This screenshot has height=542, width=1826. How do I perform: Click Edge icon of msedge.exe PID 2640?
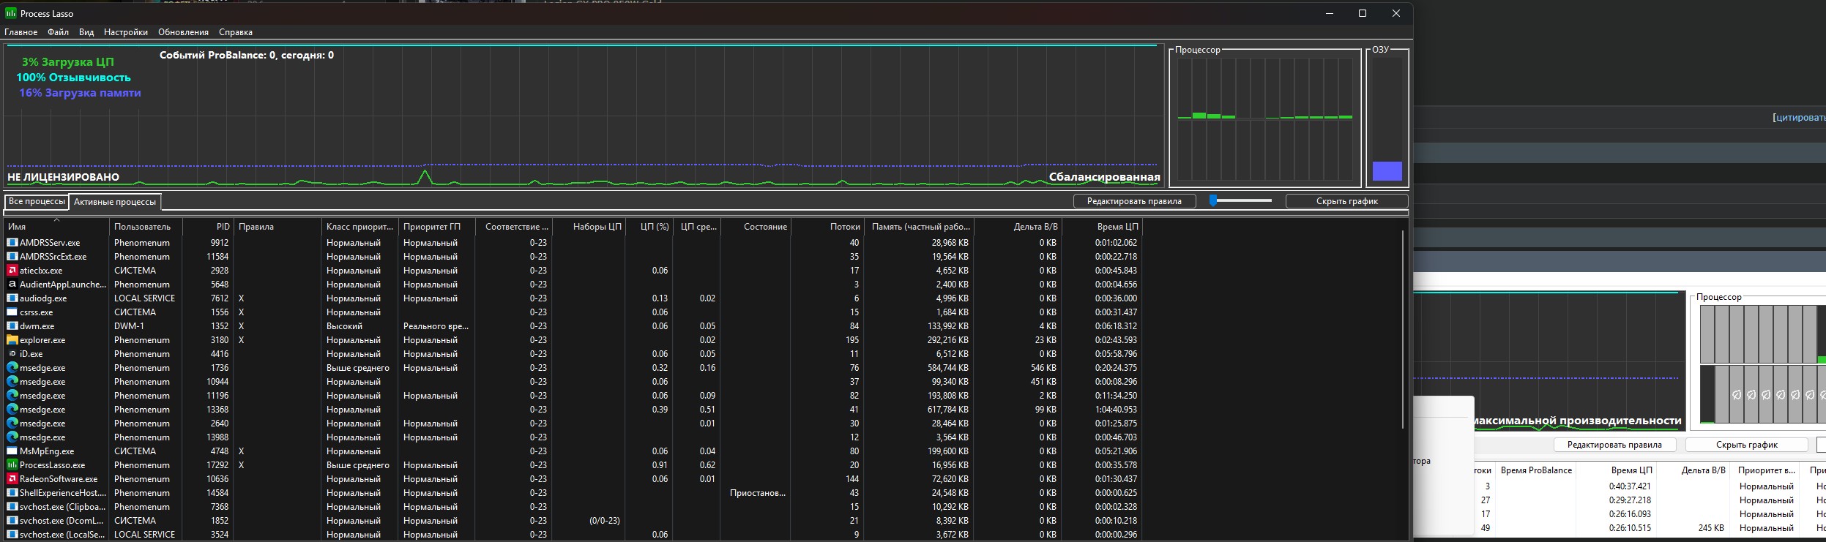tap(12, 424)
